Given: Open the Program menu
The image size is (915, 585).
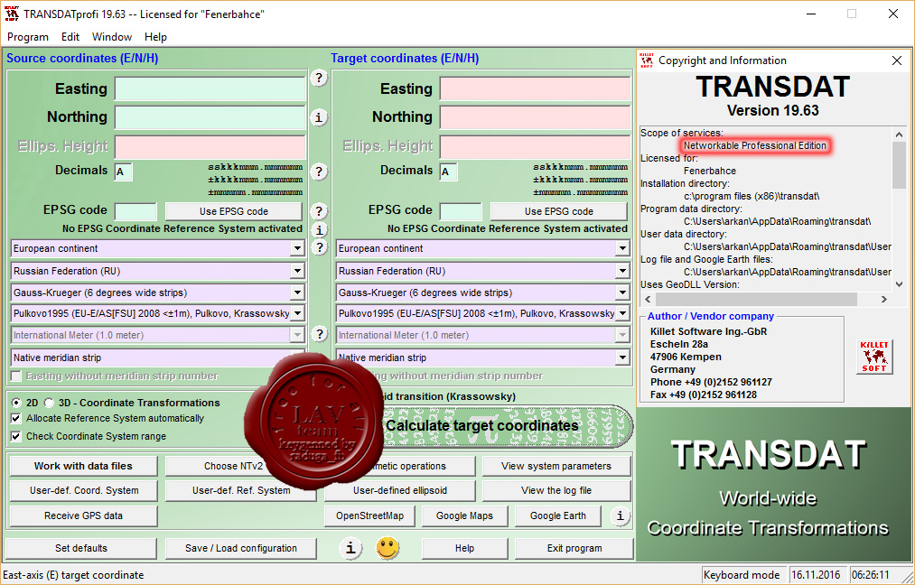Looking at the screenshot, I should (x=28, y=37).
